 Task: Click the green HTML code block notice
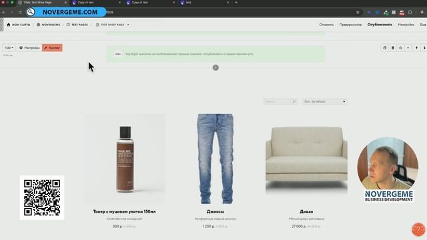click(x=216, y=54)
